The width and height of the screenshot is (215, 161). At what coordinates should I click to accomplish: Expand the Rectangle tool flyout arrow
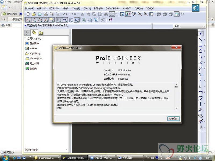[x=205, y=45]
